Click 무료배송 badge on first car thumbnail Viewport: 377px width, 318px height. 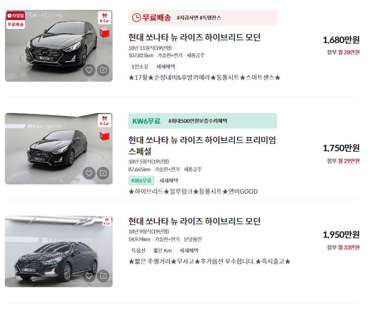(x=16, y=24)
